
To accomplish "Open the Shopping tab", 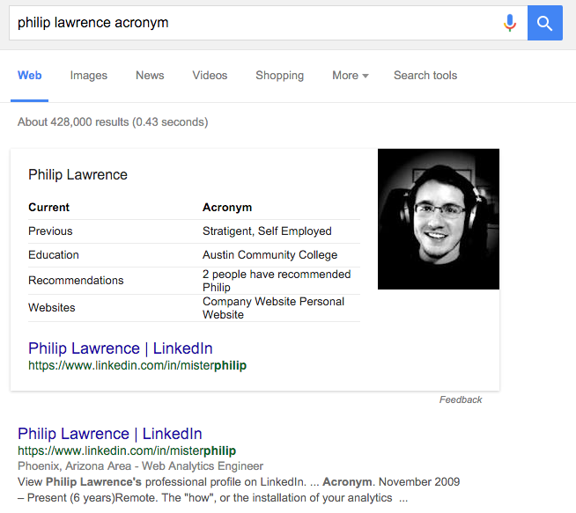I will click(279, 75).
